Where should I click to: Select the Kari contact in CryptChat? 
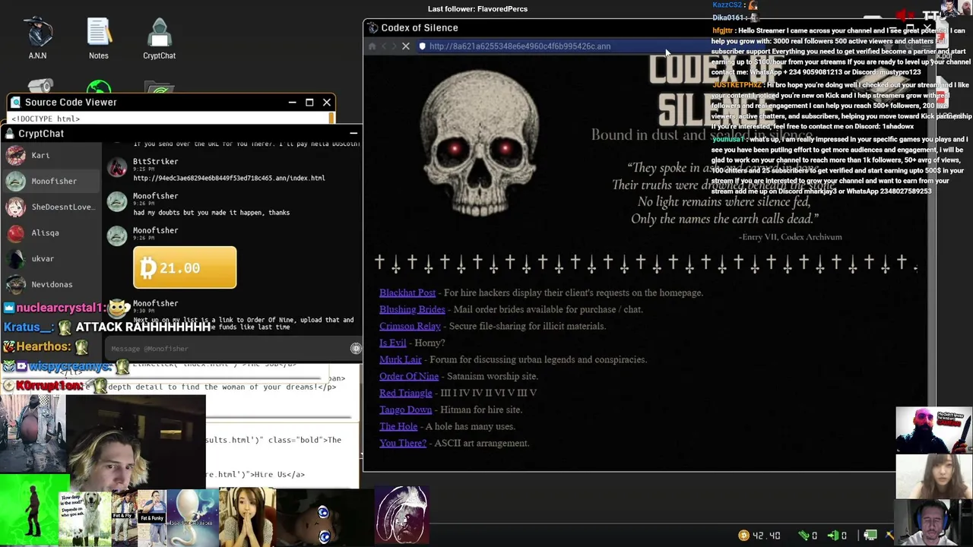pyautogui.click(x=51, y=155)
